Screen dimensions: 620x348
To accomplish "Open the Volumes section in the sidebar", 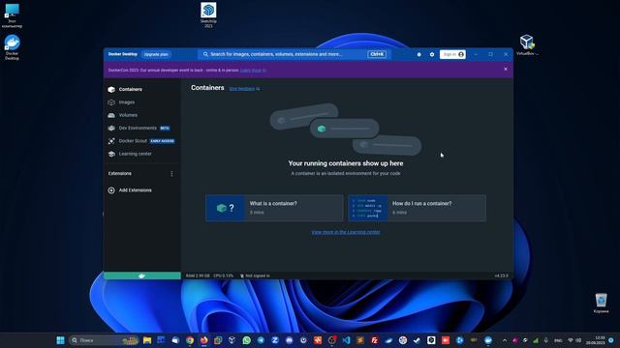I will point(128,115).
